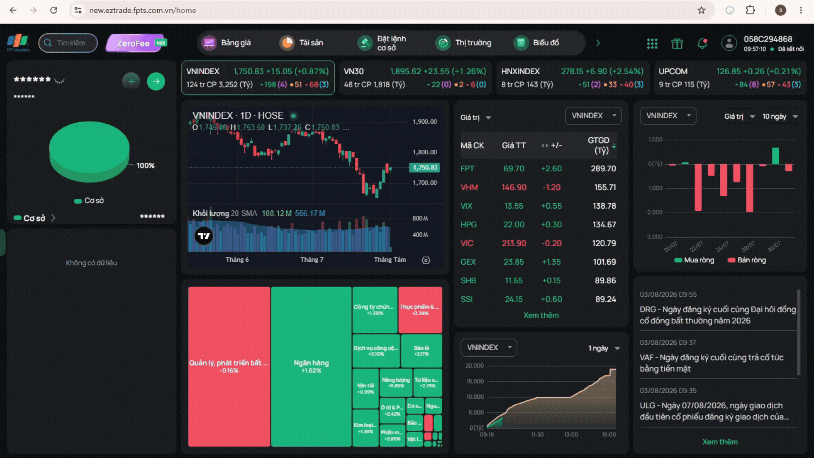Click the Mã CK column header
The width and height of the screenshot is (814, 458).
(472, 145)
